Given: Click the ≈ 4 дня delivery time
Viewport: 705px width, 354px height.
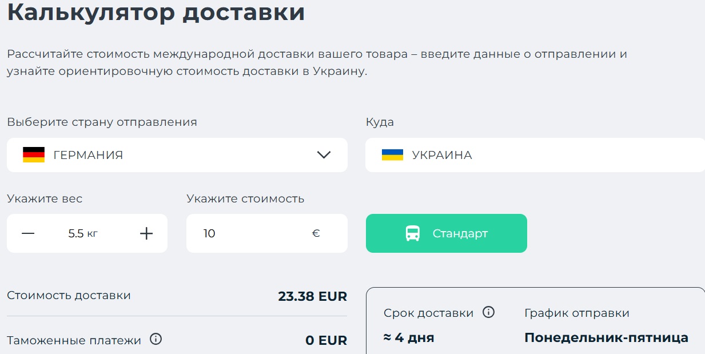Looking at the screenshot, I should tap(409, 338).
